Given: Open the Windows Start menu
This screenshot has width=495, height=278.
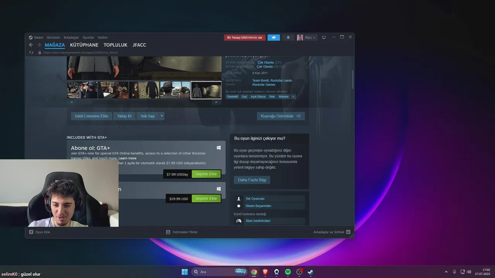Looking at the screenshot, I should click(x=185, y=272).
